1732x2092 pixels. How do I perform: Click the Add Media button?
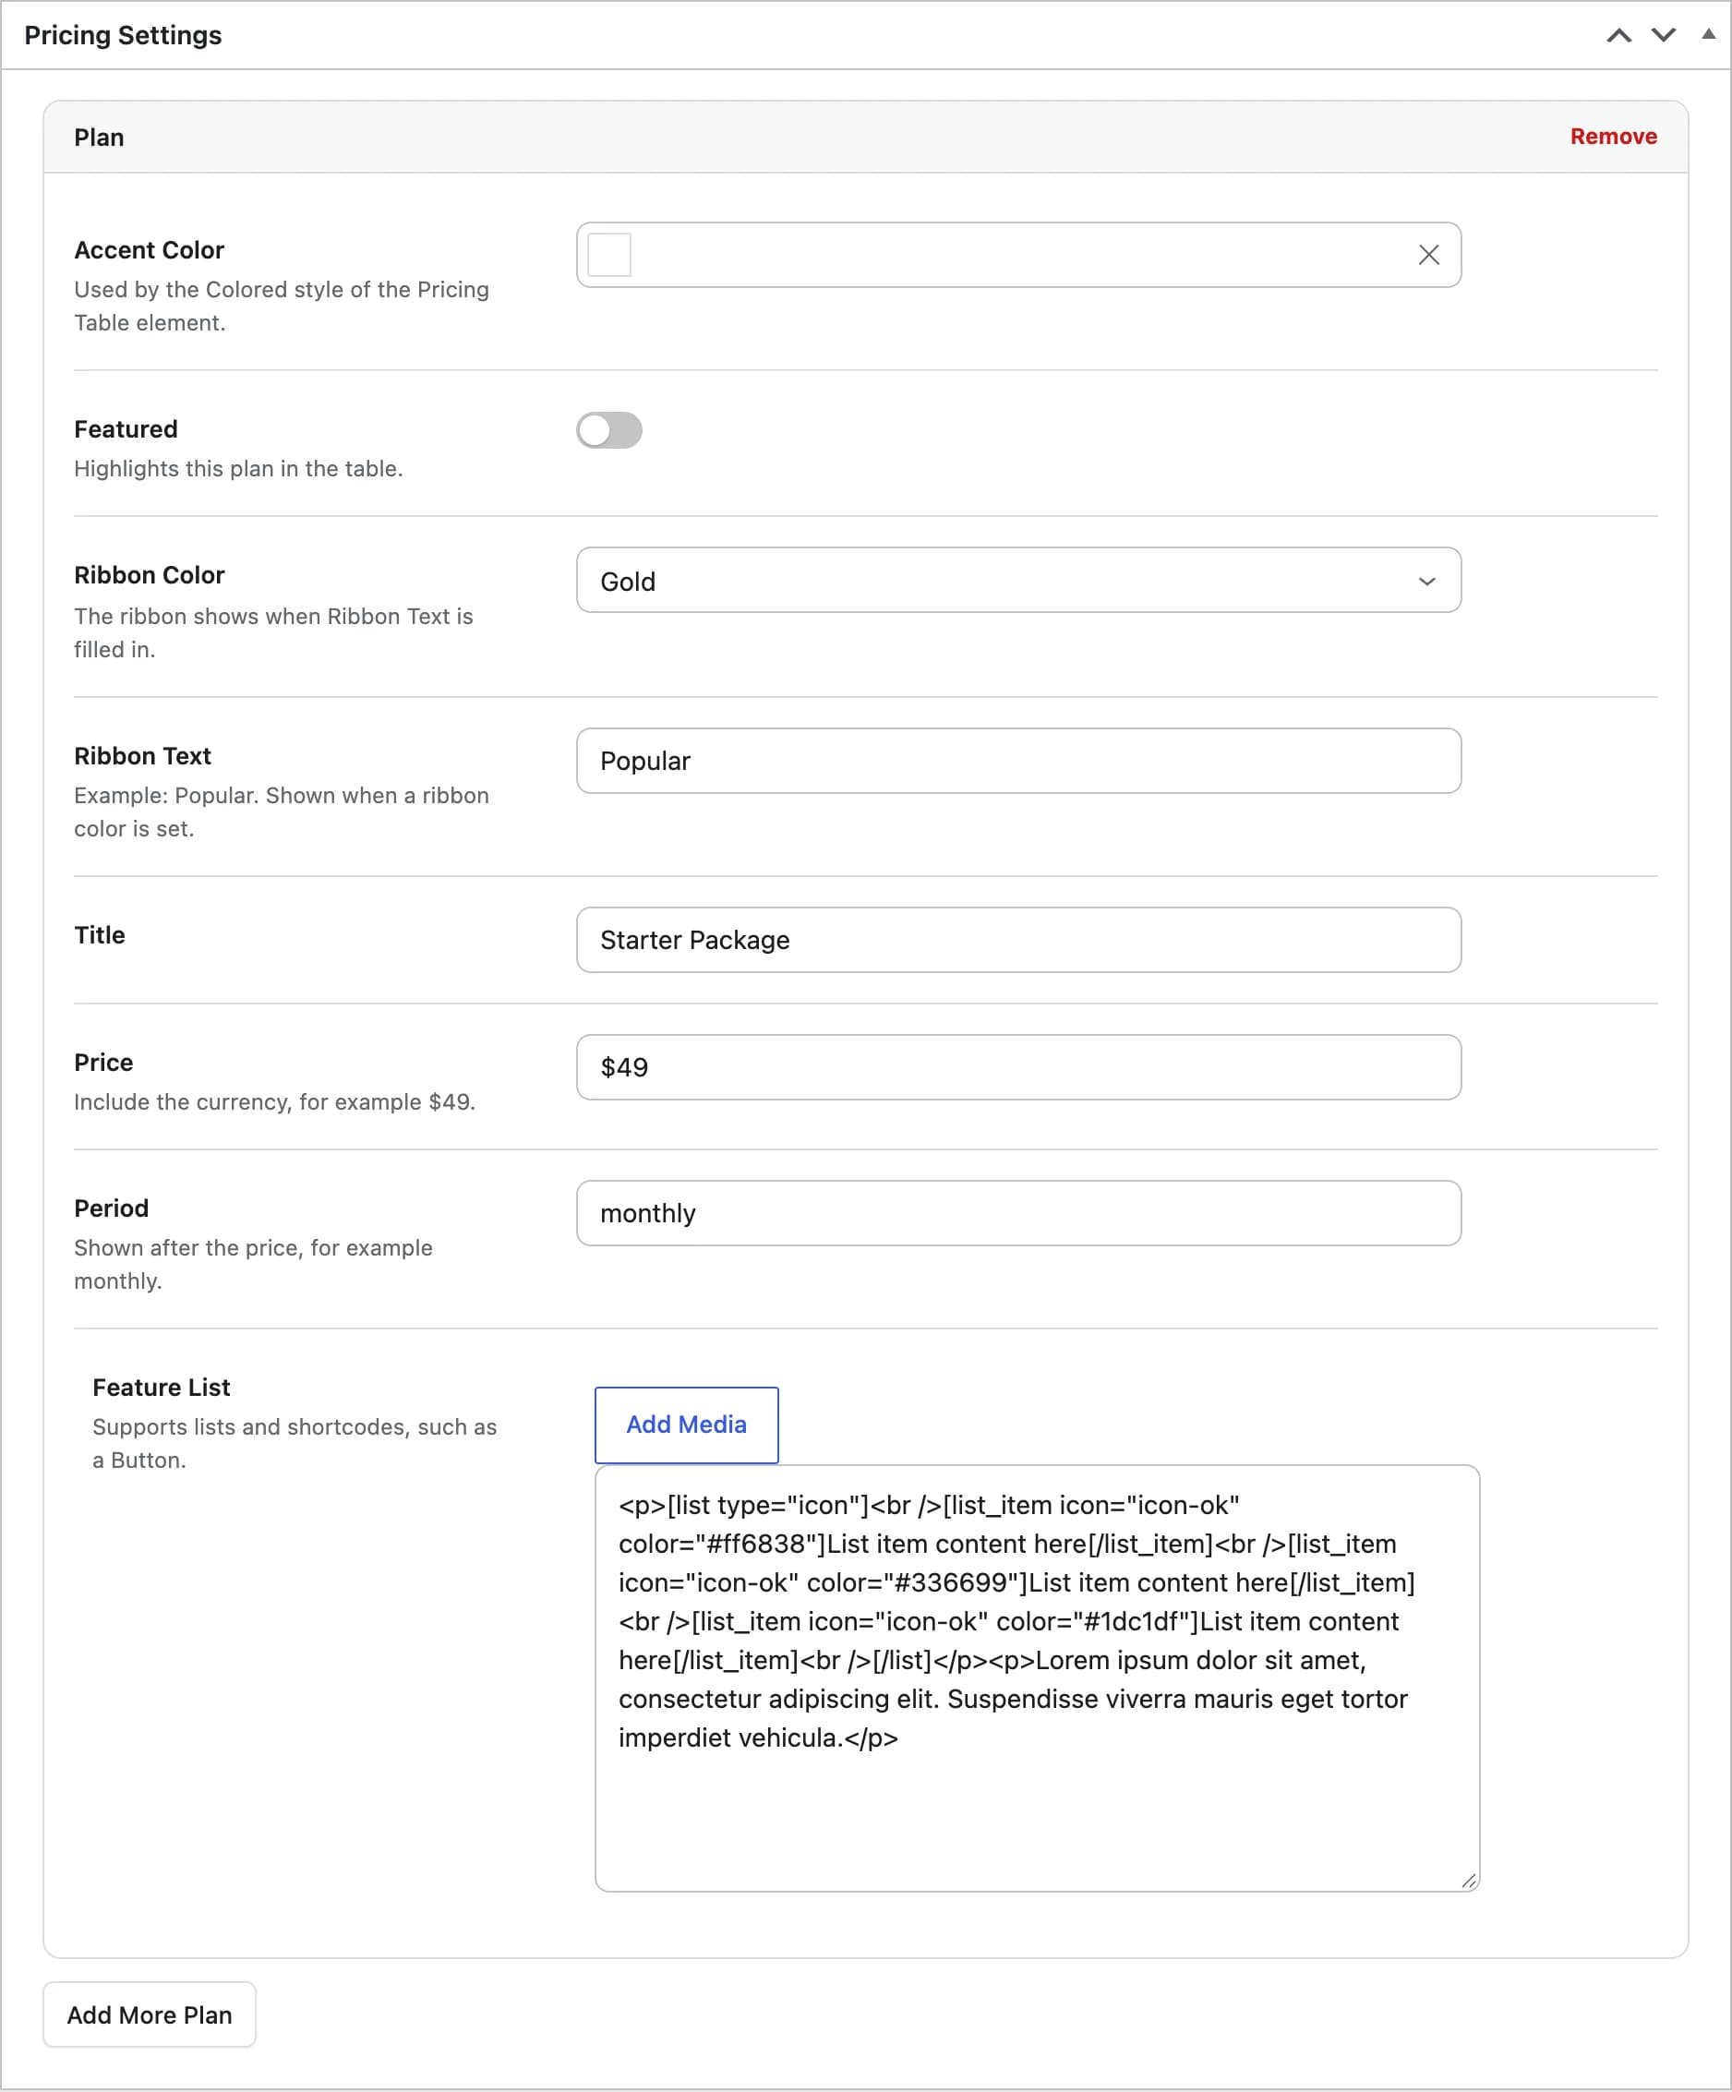[x=686, y=1425]
